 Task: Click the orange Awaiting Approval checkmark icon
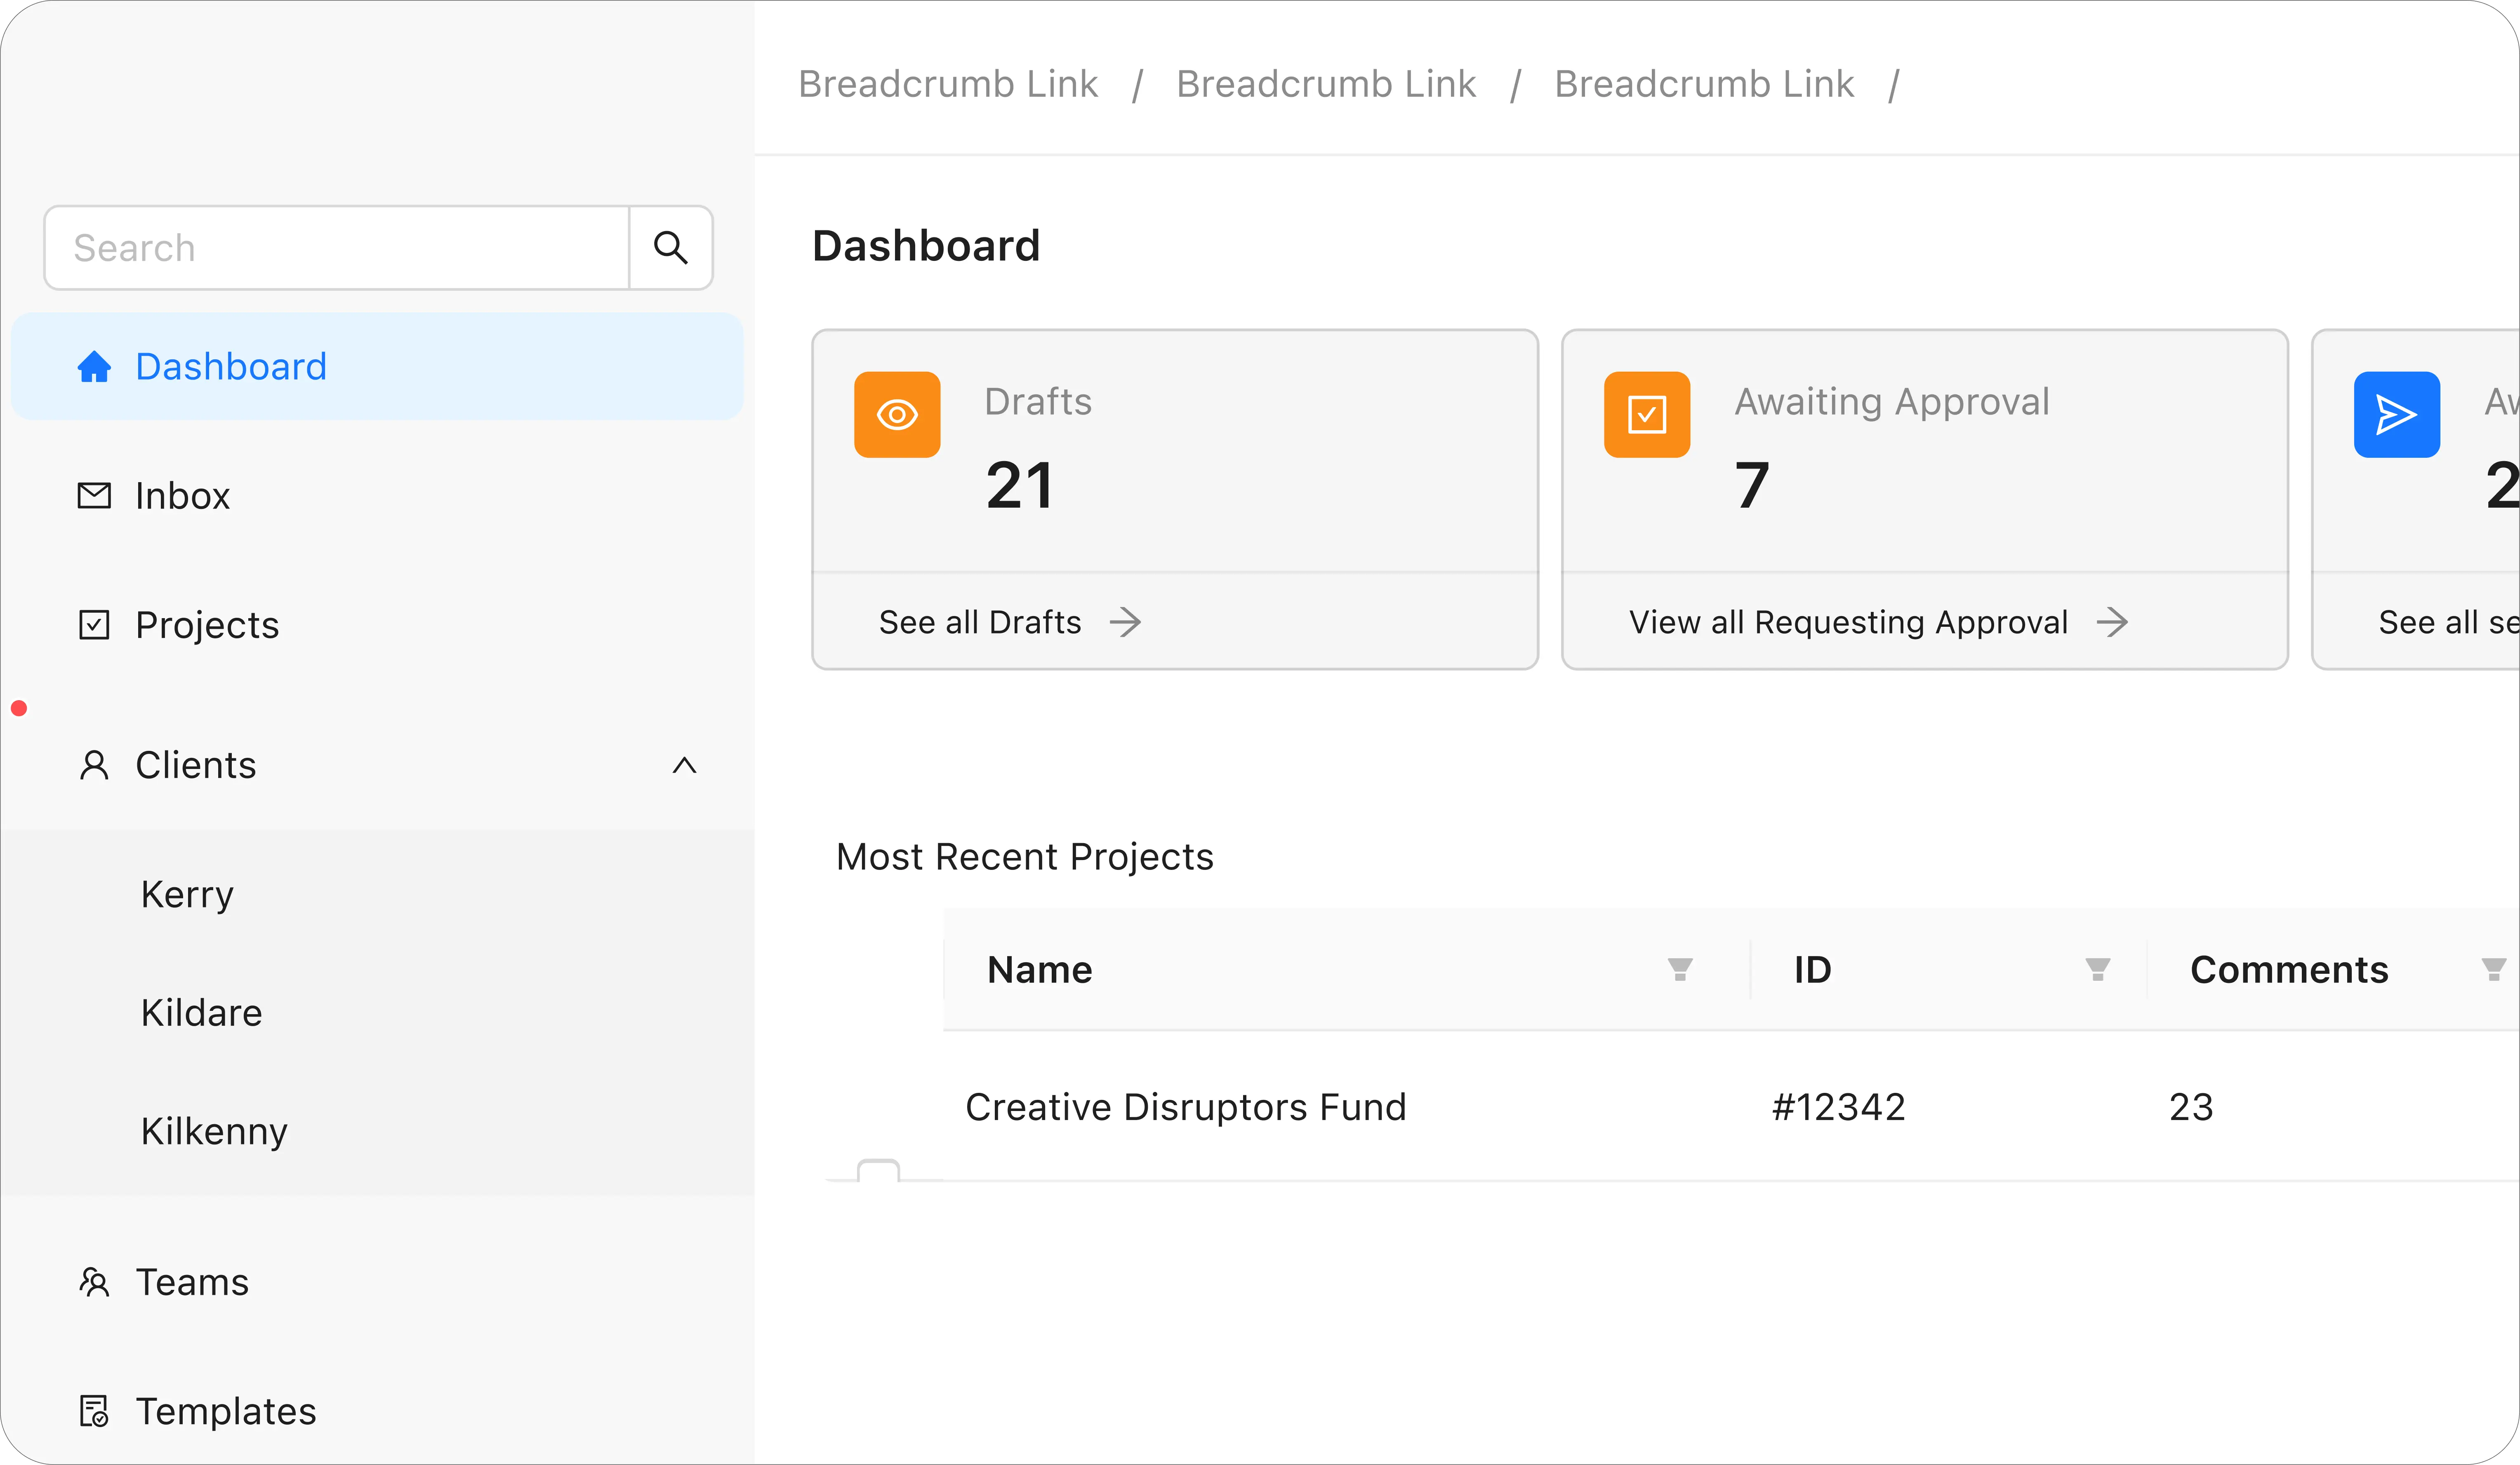1646,415
